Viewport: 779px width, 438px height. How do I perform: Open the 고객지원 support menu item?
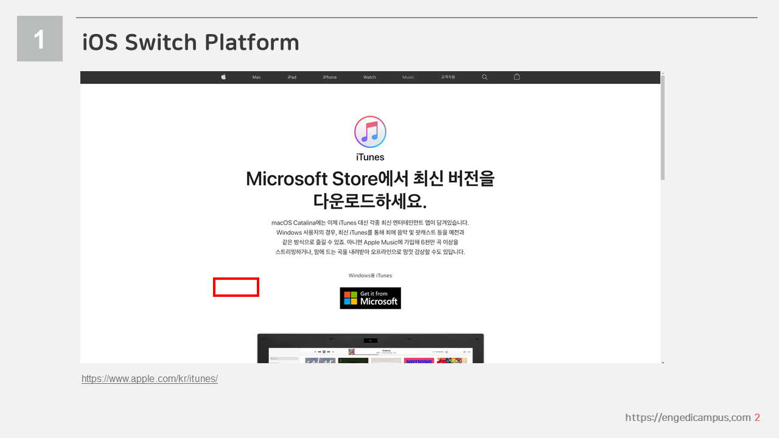(x=448, y=77)
